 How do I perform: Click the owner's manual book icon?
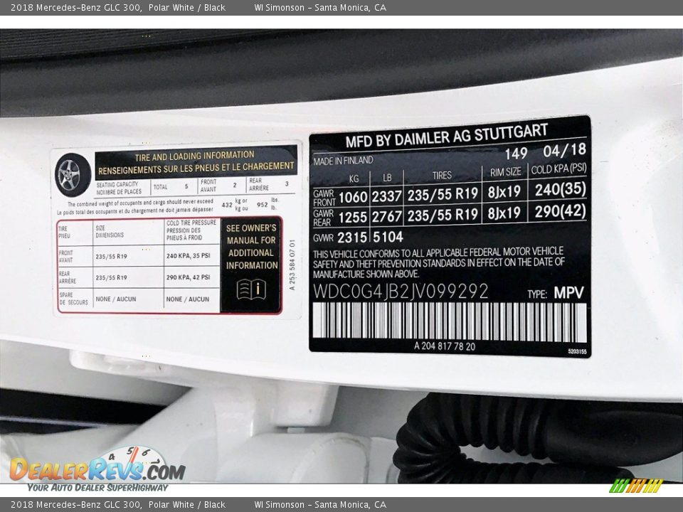coord(251,289)
